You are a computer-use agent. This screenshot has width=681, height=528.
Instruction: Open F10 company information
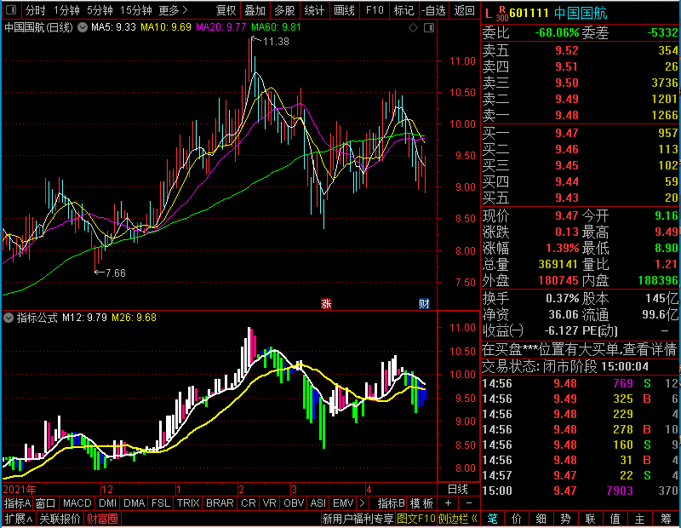point(375,10)
